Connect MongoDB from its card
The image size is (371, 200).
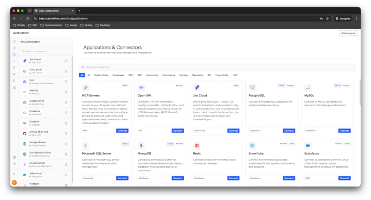pos(178,178)
